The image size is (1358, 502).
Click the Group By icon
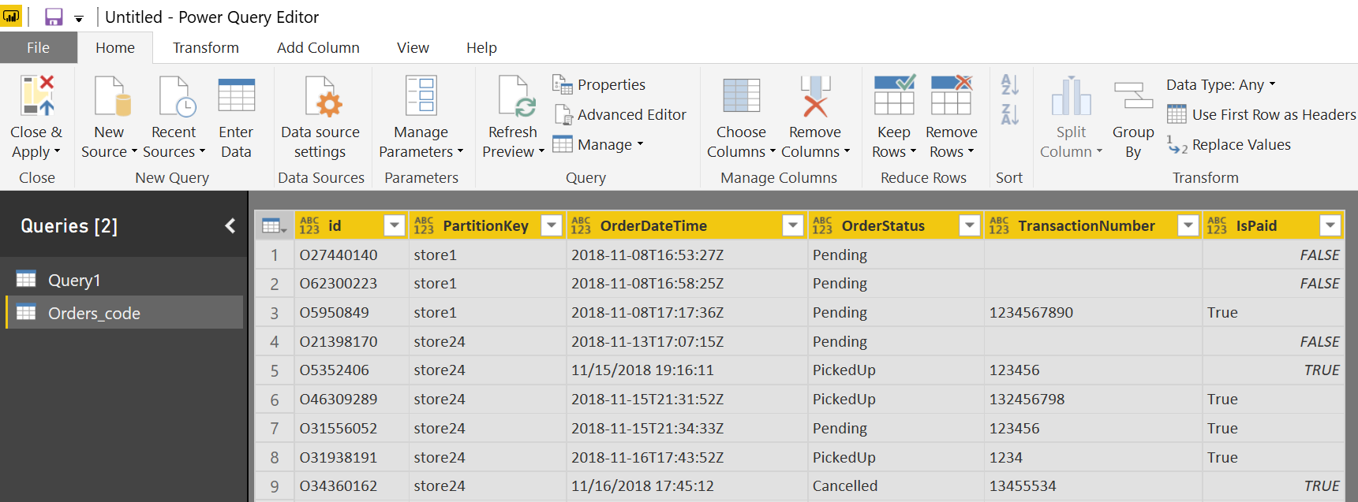[1133, 95]
